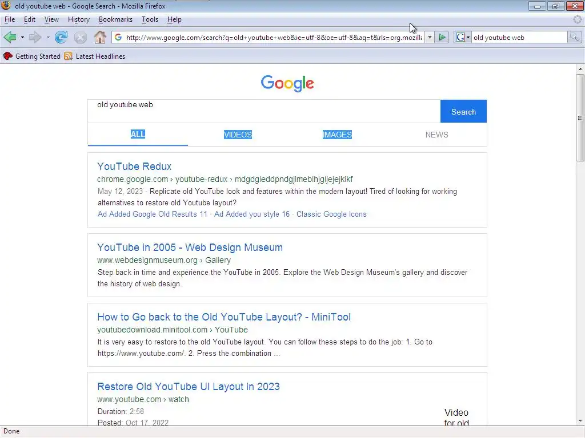Open the History menu
Image resolution: width=585 pixels, height=438 pixels.
click(x=79, y=19)
